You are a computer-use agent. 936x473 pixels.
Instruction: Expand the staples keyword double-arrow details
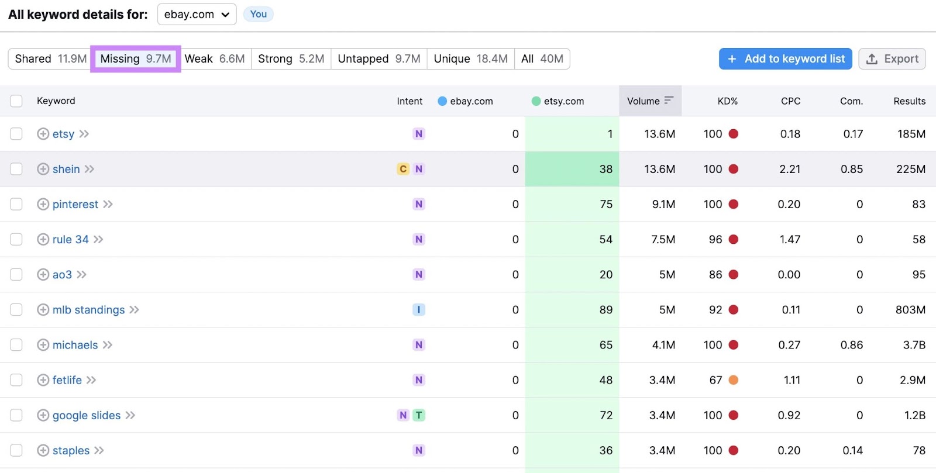pyautogui.click(x=99, y=450)
